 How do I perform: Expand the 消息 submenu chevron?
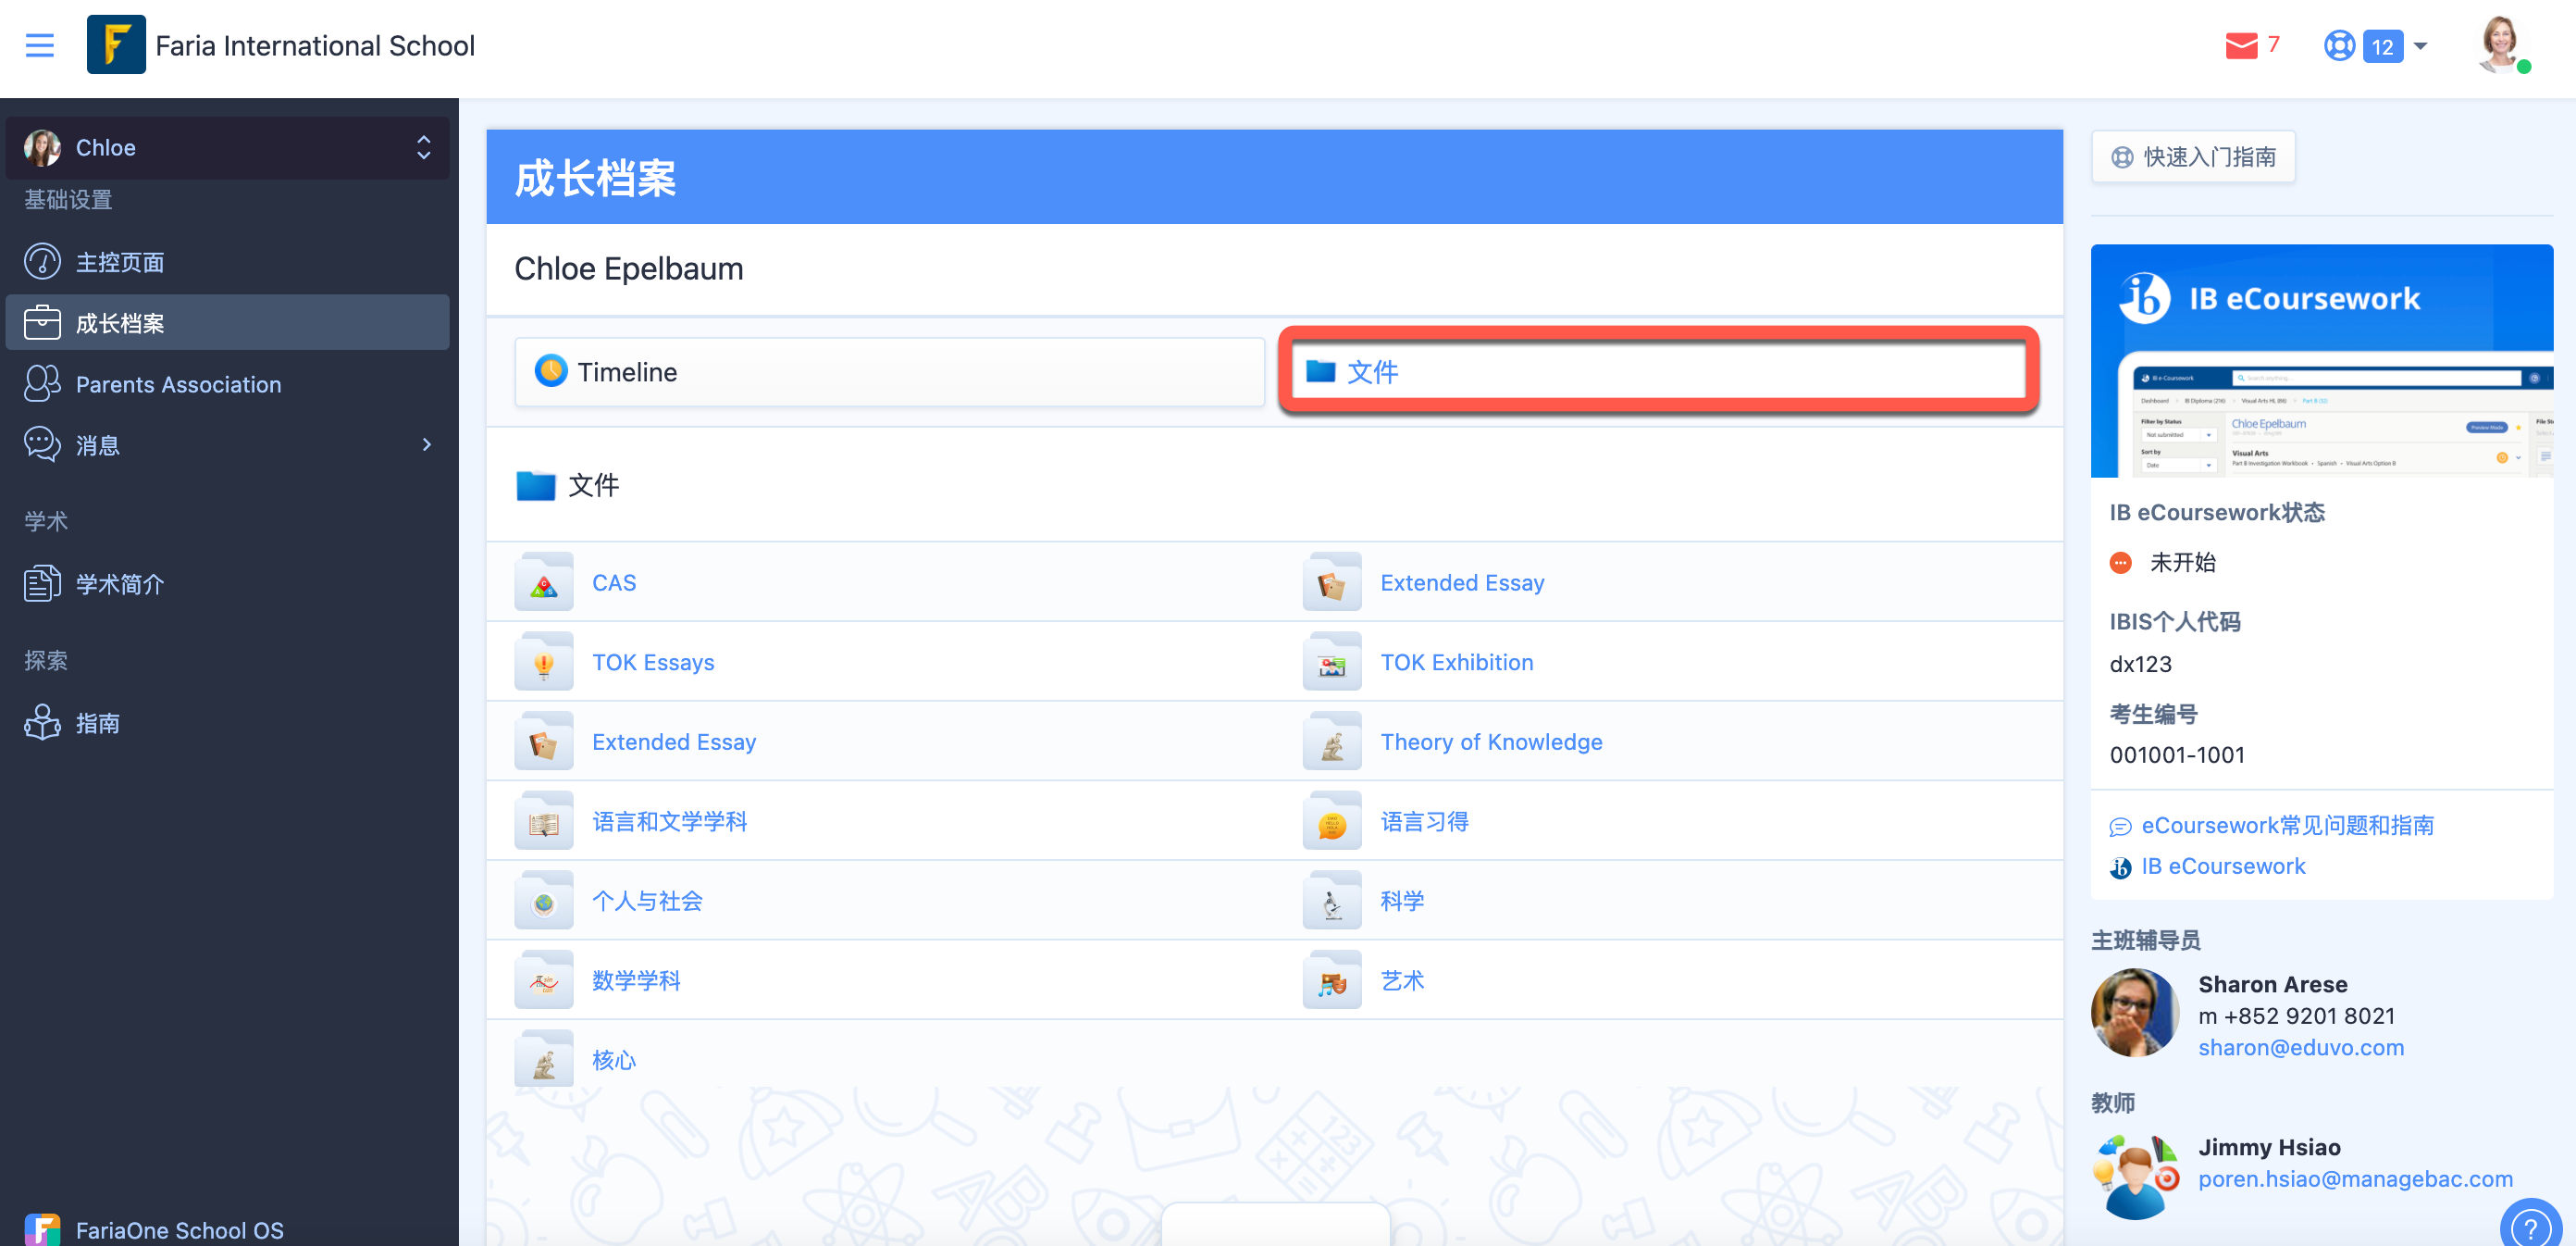pos(427,445)
